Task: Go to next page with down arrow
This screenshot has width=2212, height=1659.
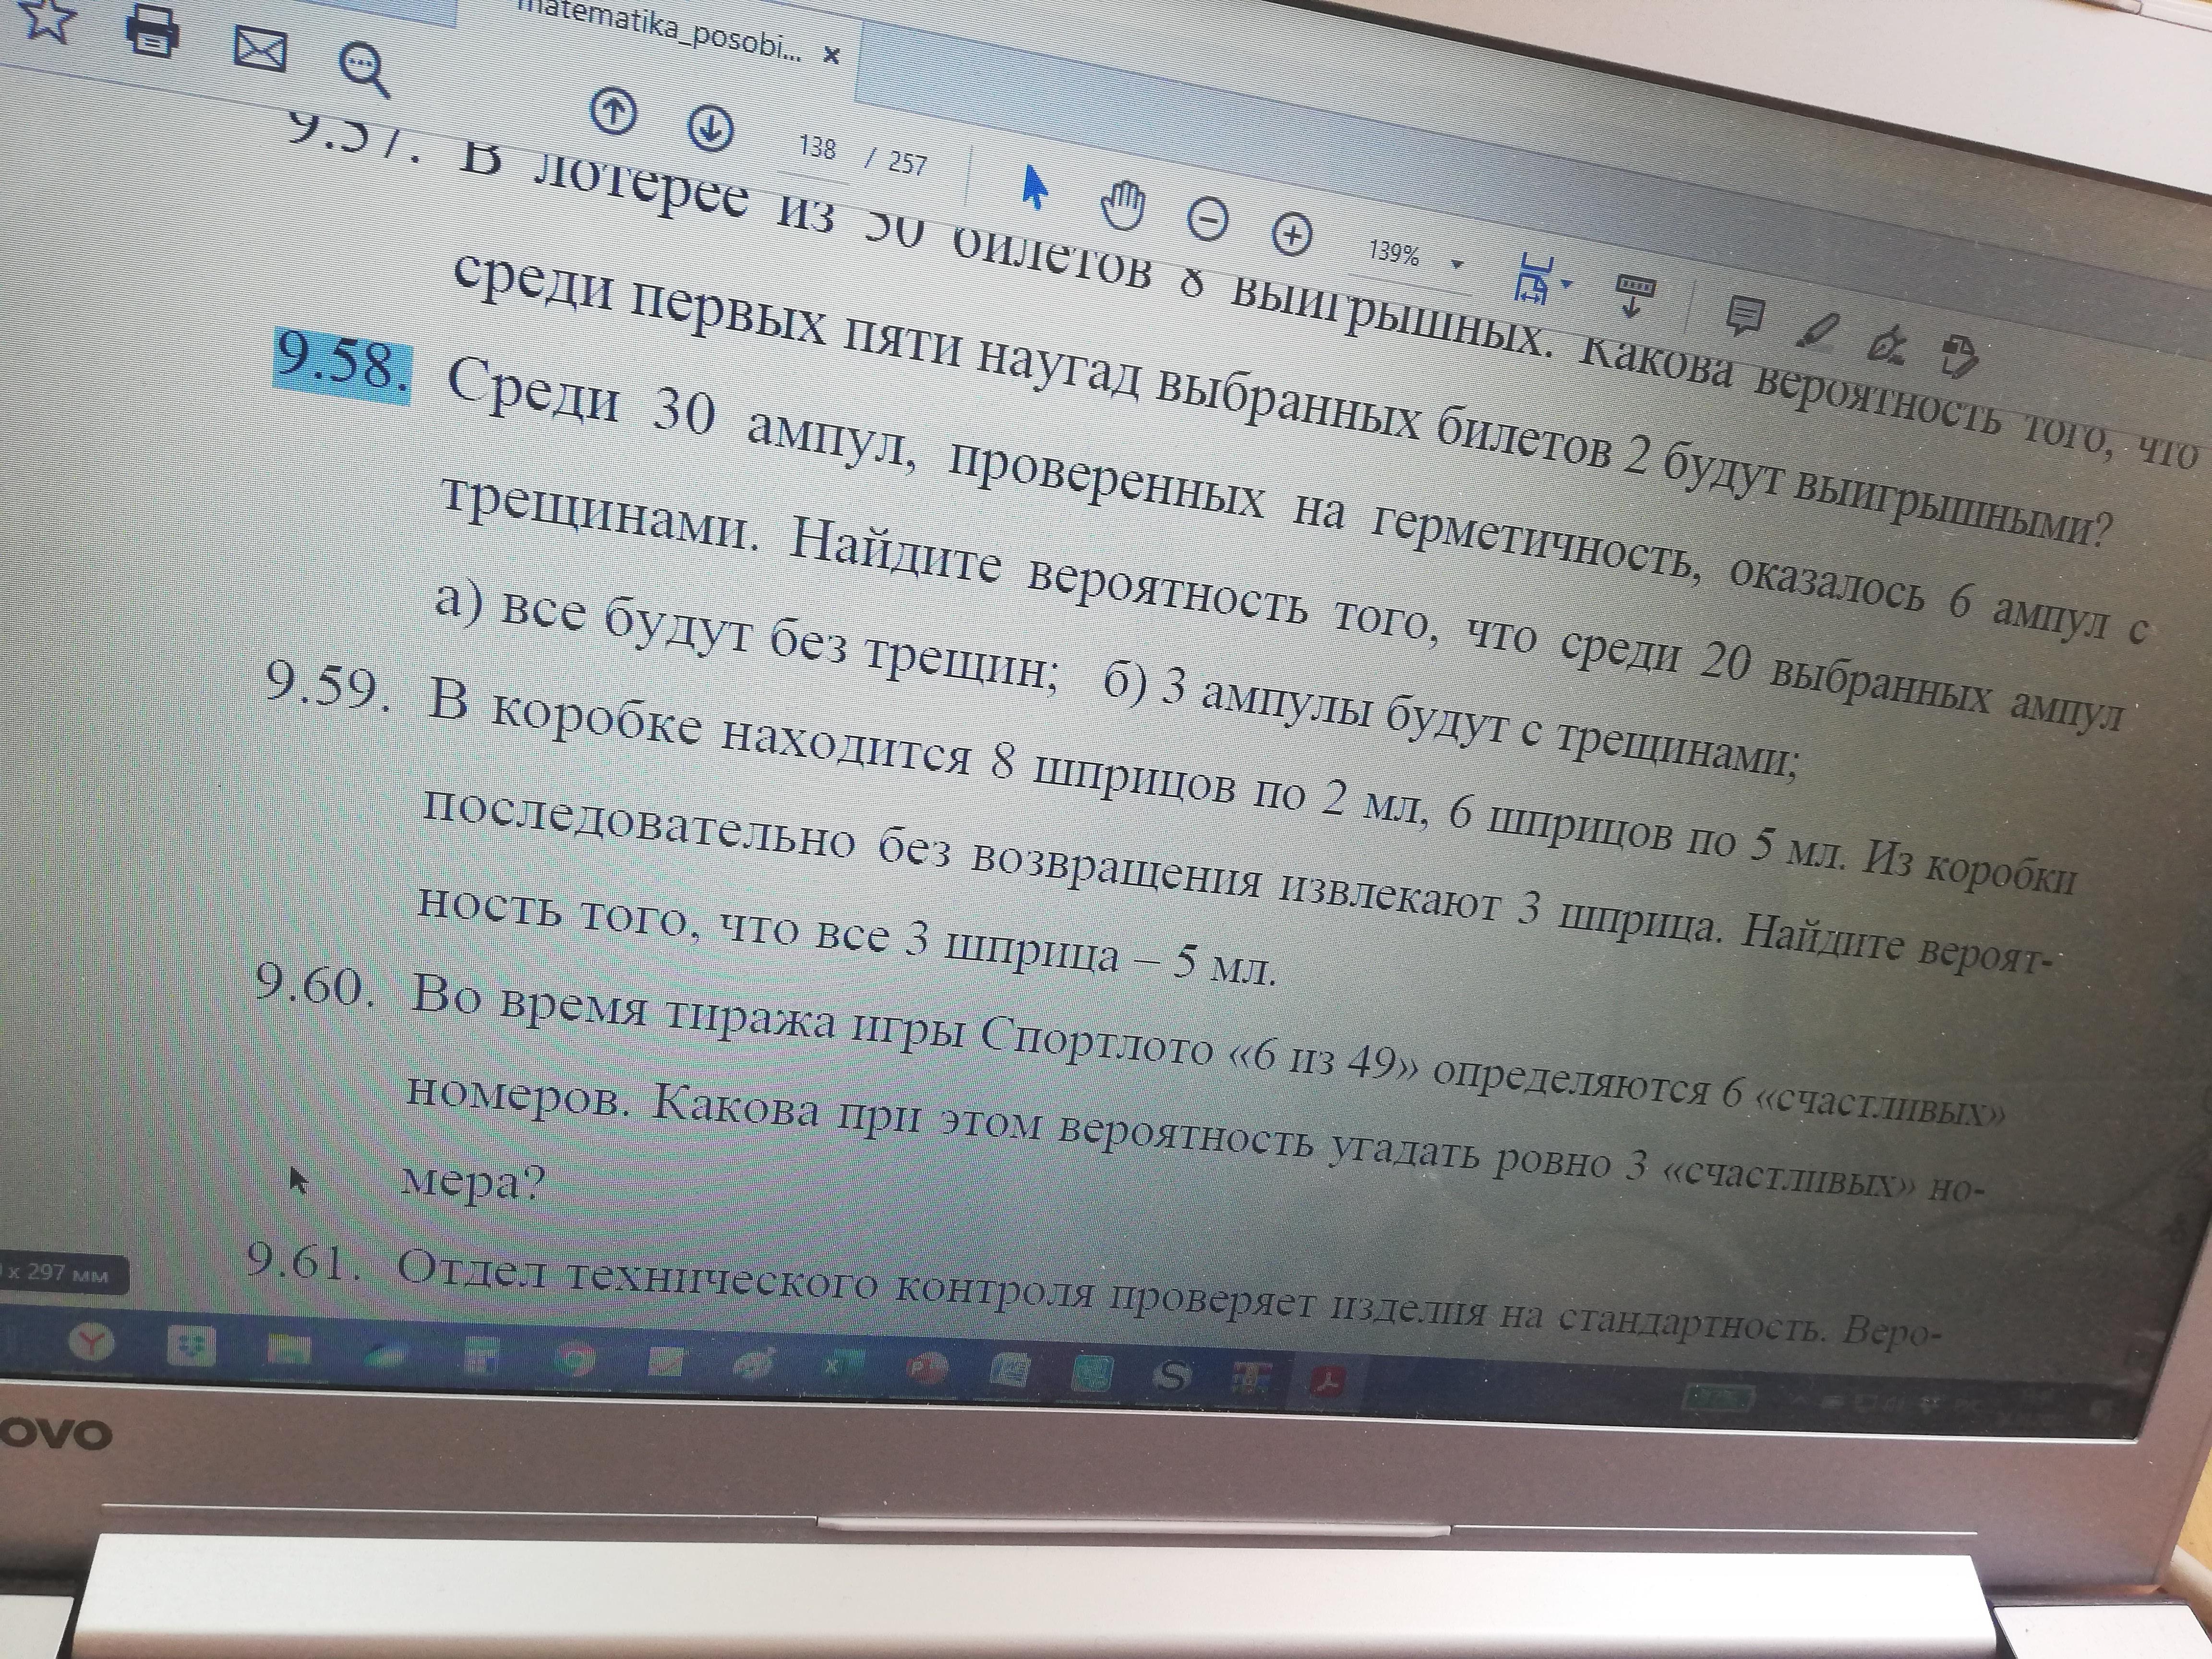Action: click(711, 128)
